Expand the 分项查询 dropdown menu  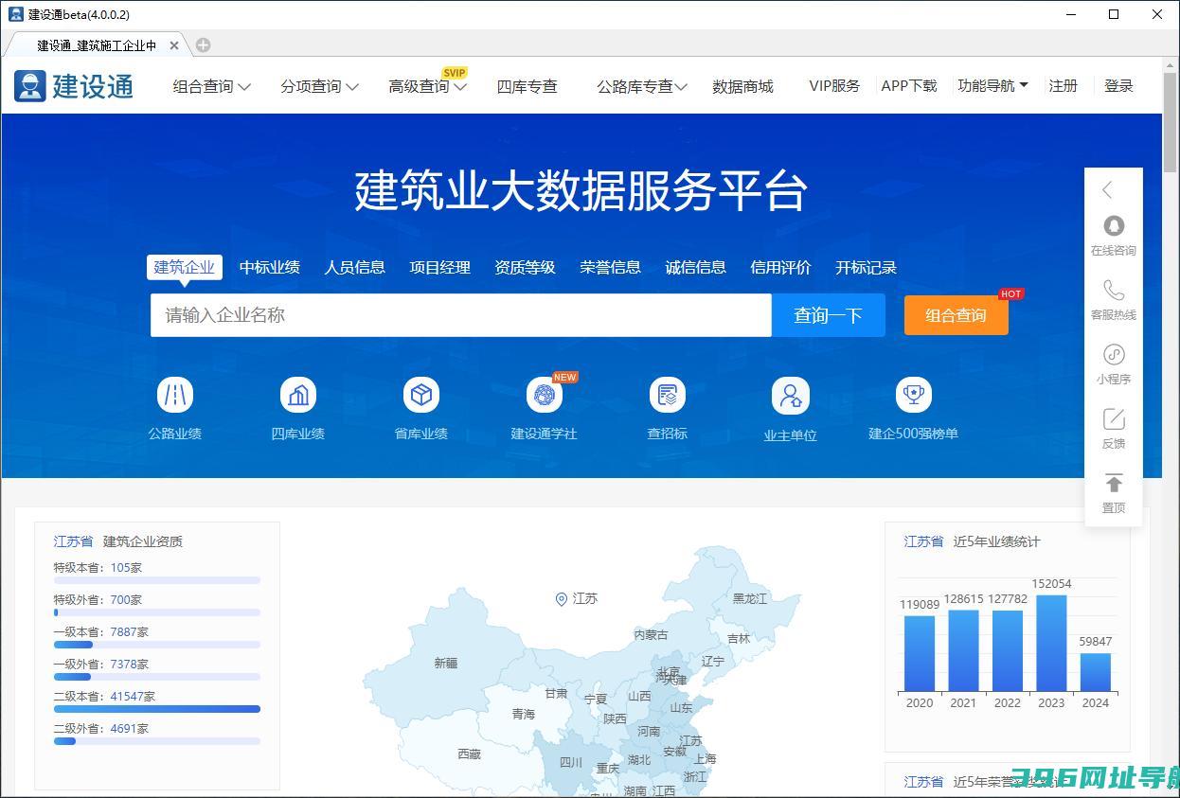319,86
